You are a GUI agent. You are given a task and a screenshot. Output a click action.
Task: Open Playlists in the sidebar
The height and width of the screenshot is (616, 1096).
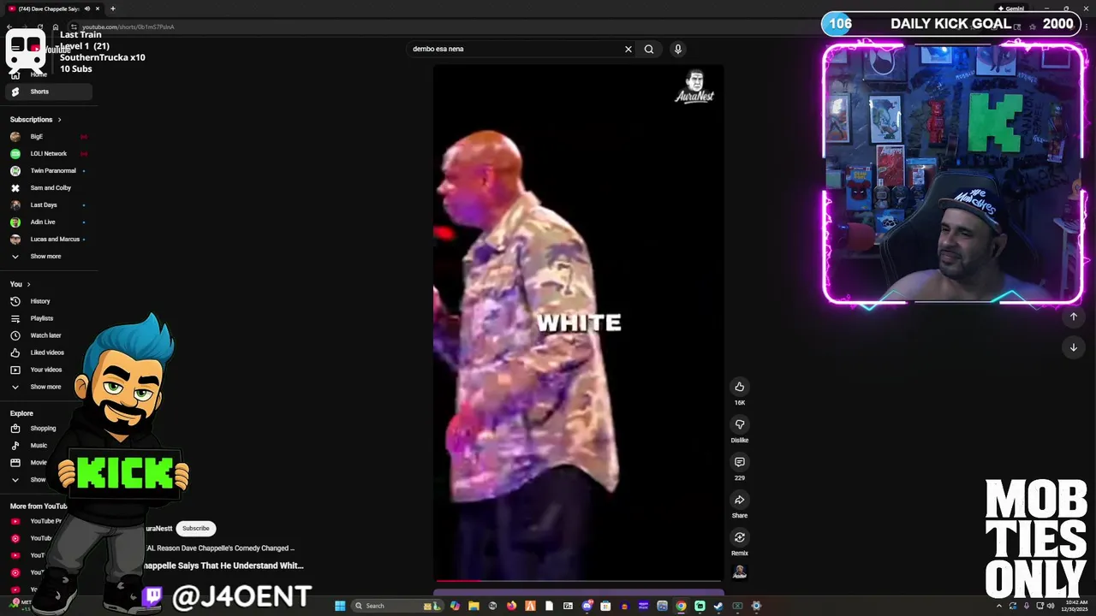(41, 318)
